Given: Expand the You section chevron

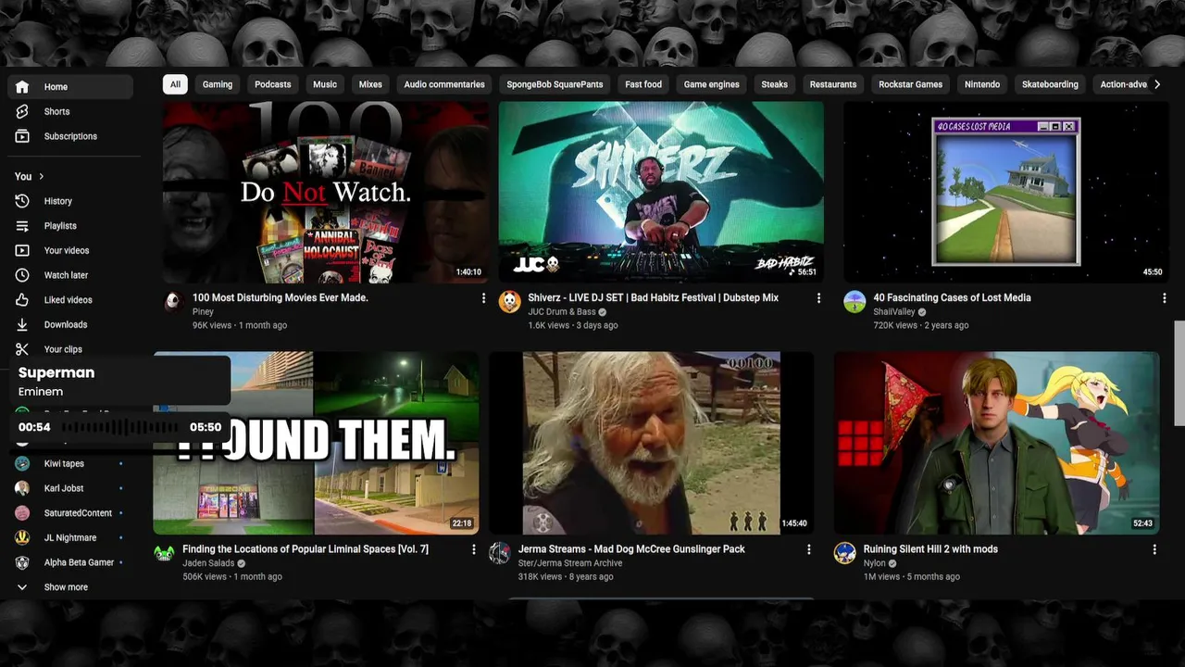Looking at the screenshot, I should pyautogui.click(x=41, y=176).
